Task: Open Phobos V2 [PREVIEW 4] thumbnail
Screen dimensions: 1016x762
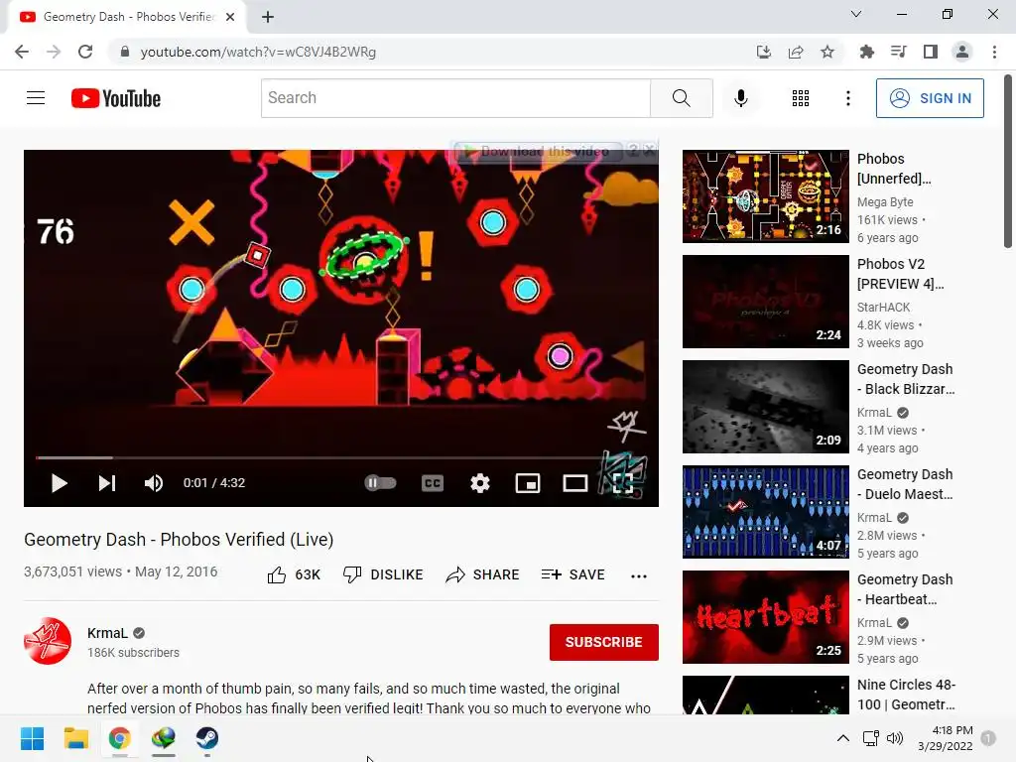Action: click(765, 302)
